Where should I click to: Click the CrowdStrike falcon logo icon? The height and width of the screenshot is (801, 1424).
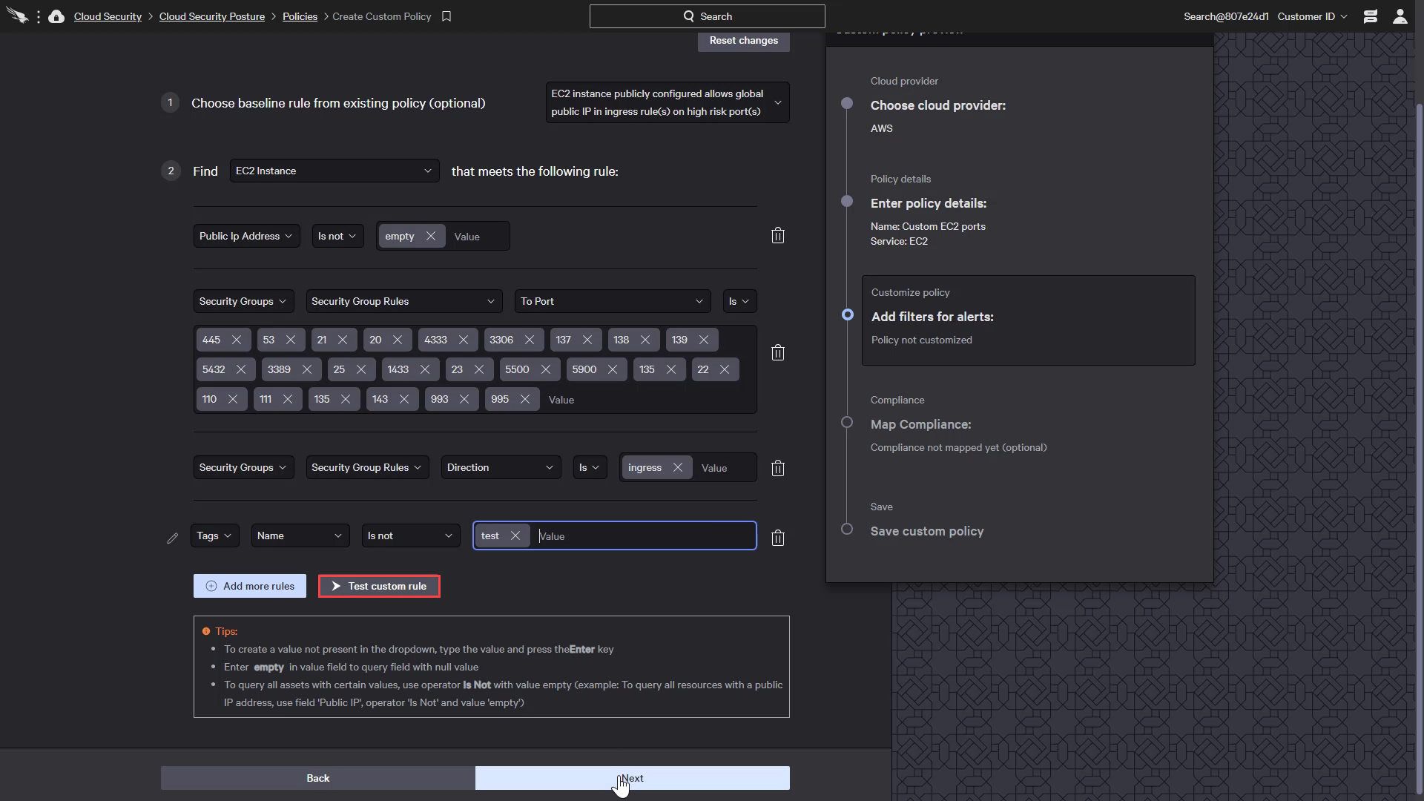click(18, 16)
